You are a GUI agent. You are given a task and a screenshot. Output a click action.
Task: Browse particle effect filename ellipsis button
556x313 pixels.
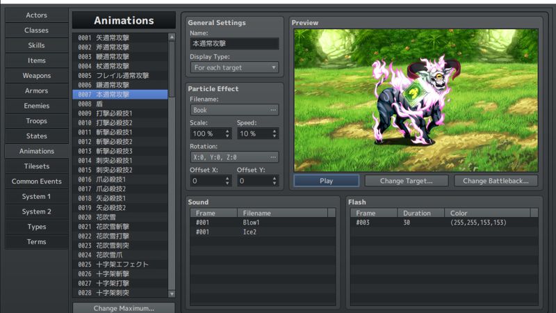(x=273, y=110)
